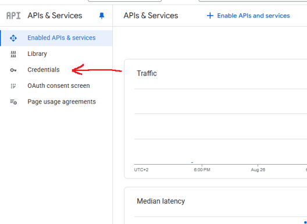The width and height of the screenshot is (307, 224).
Task: Click the Page usage agreements settings icon
Action: coord(13,102)
